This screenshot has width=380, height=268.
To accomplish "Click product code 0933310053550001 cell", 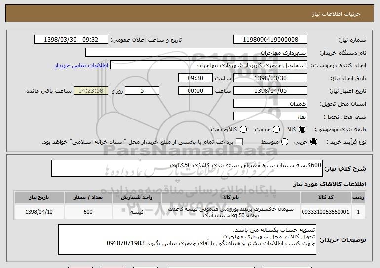I will pyautogui.click(x=326, y=212).
